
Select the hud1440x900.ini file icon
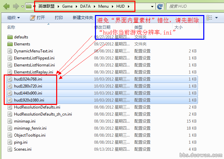10,93
